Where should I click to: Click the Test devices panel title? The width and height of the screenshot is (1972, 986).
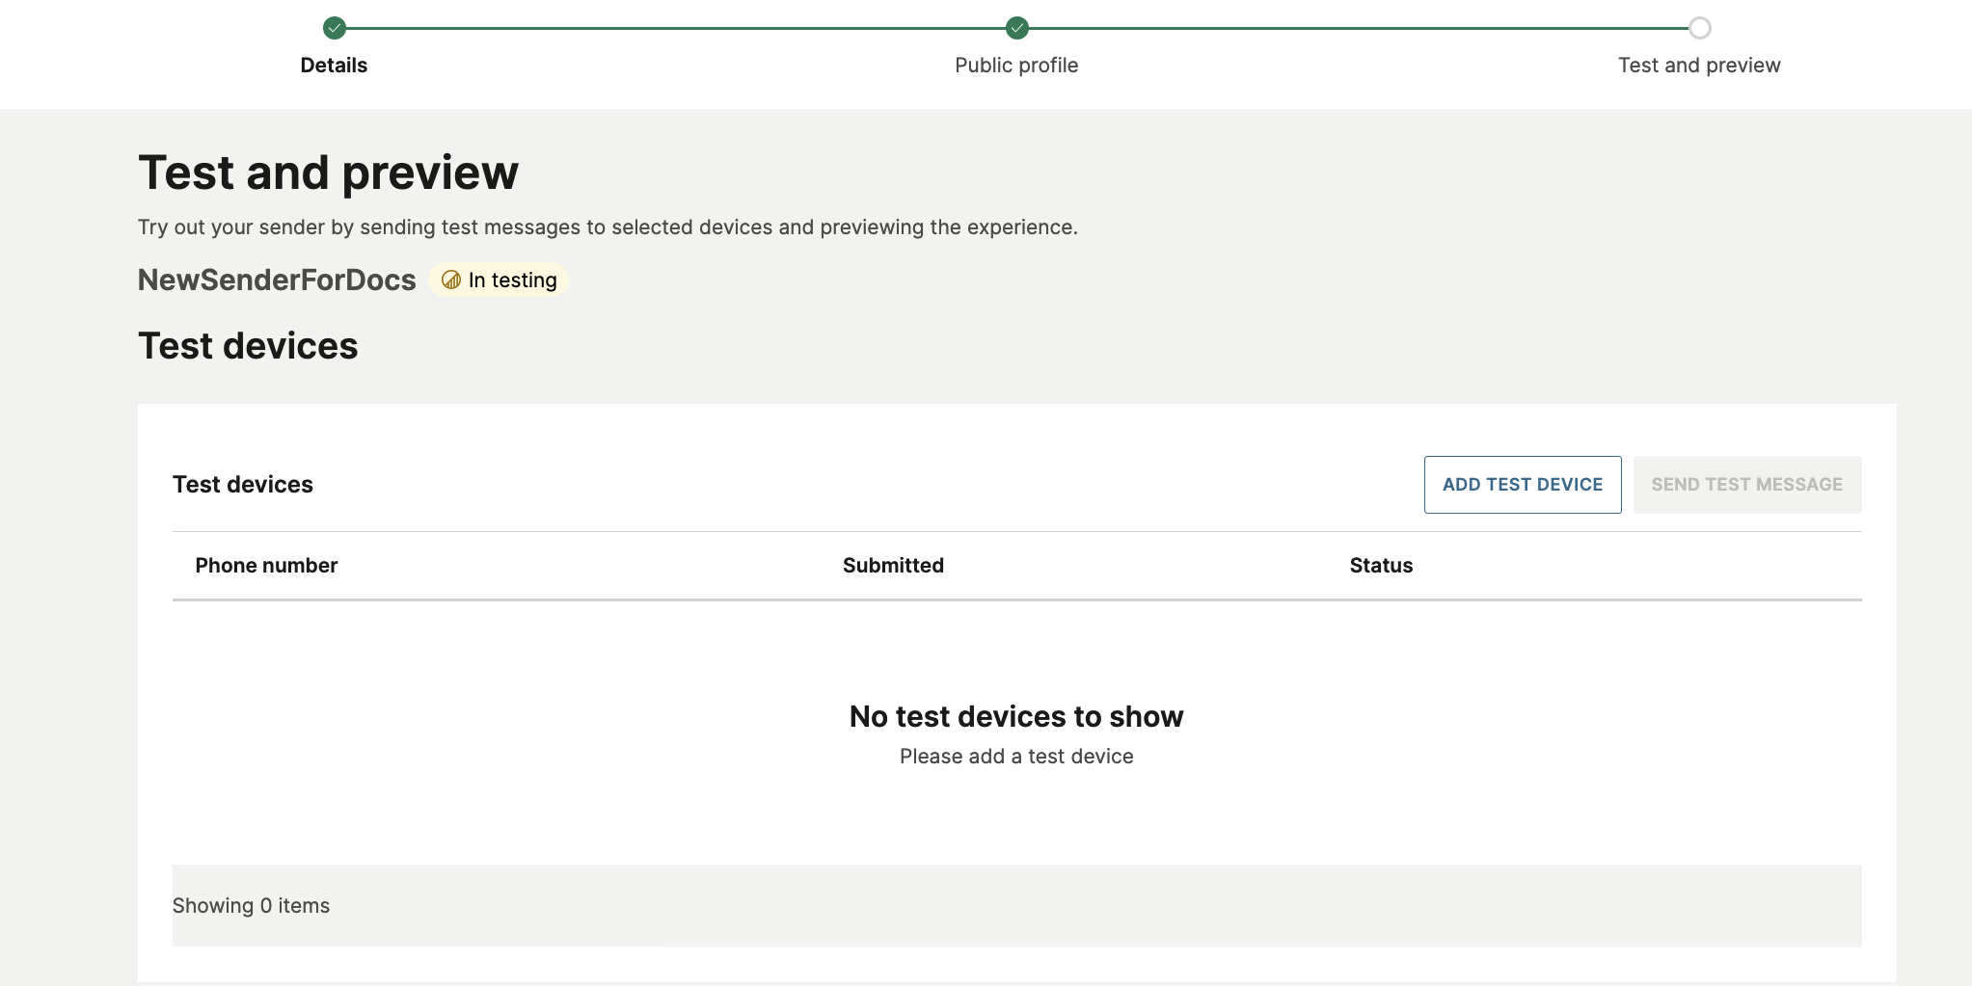click(x=242, y=484)
